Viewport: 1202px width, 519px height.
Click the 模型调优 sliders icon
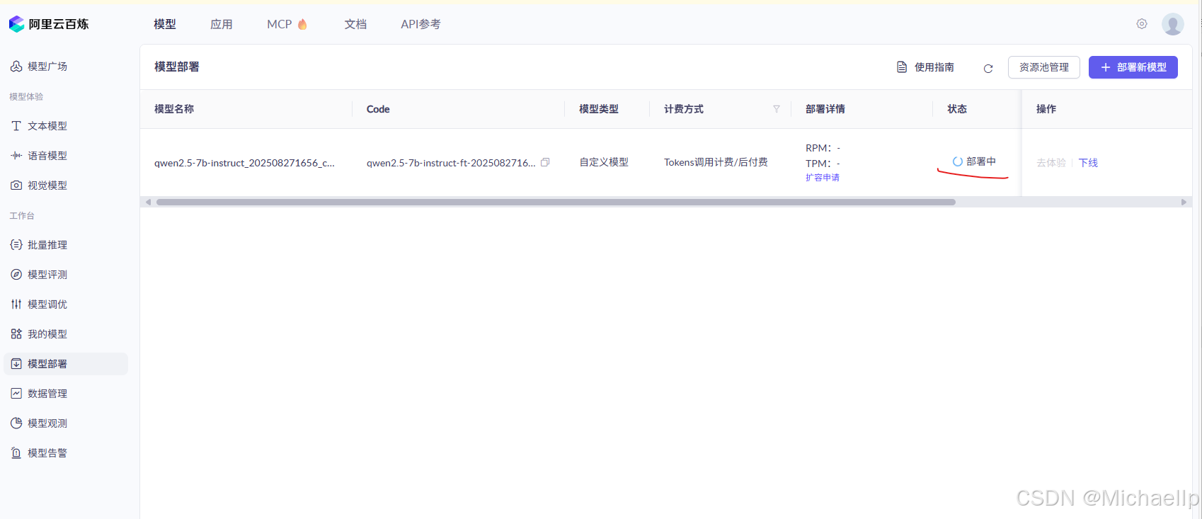(x=16, y=304)
